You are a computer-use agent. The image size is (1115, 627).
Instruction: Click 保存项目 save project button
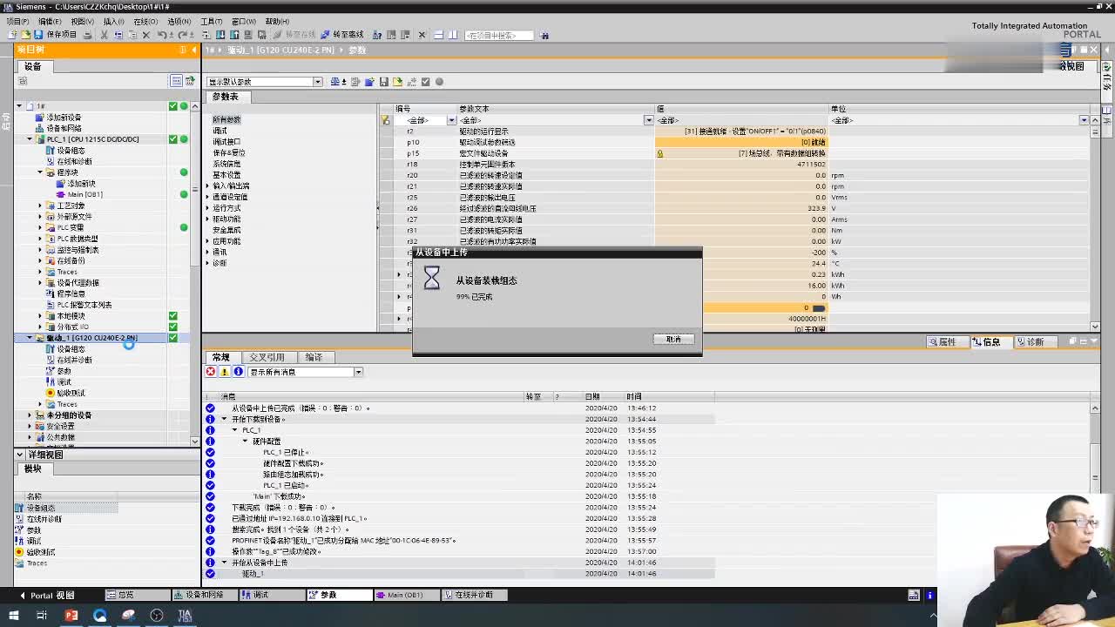[56, 35]
